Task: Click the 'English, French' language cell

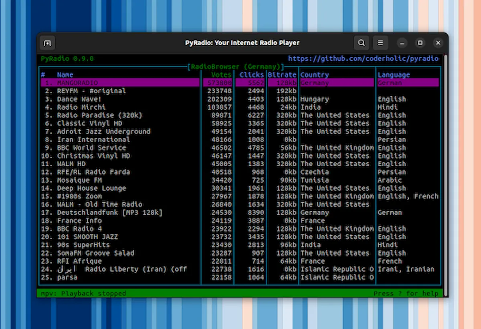Action: pos(408,196)
